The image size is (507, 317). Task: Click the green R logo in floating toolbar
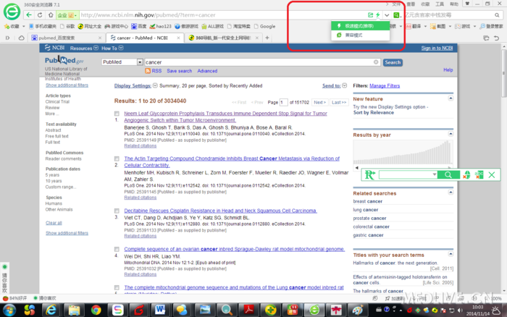(x=370, y=175)
